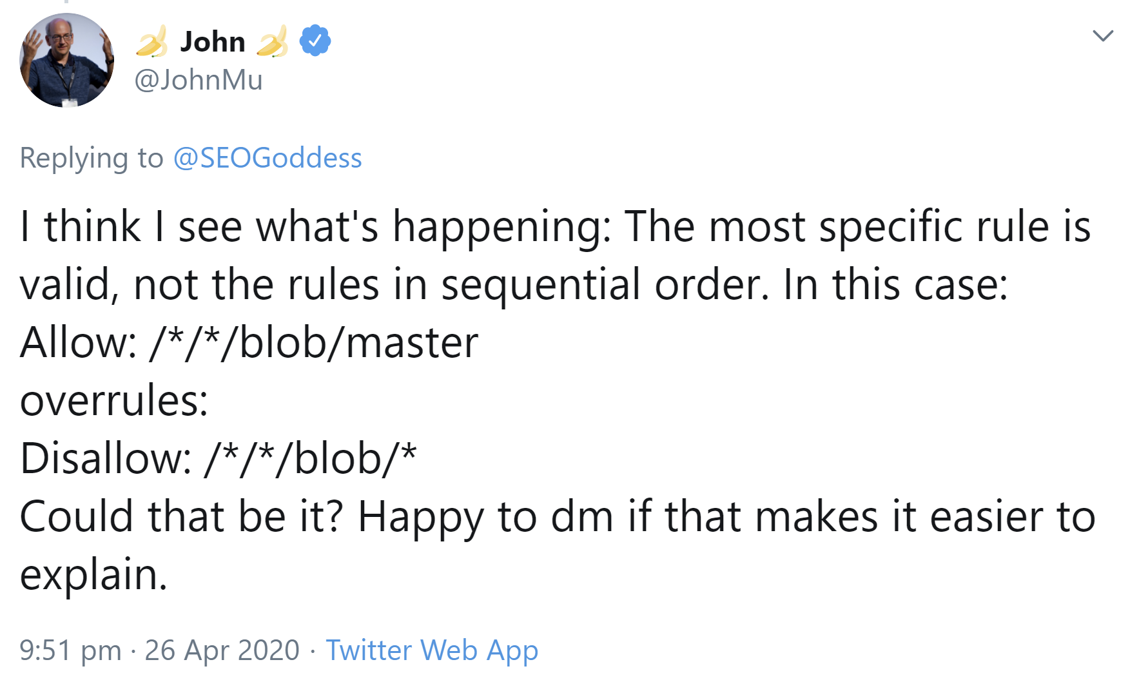
Task: Click the banana emoji before John
Action: (152, 42)
